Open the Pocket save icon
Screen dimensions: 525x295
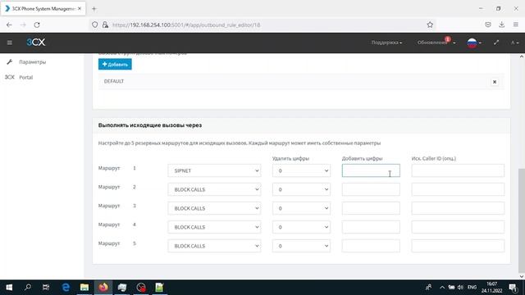pos(488,25)
